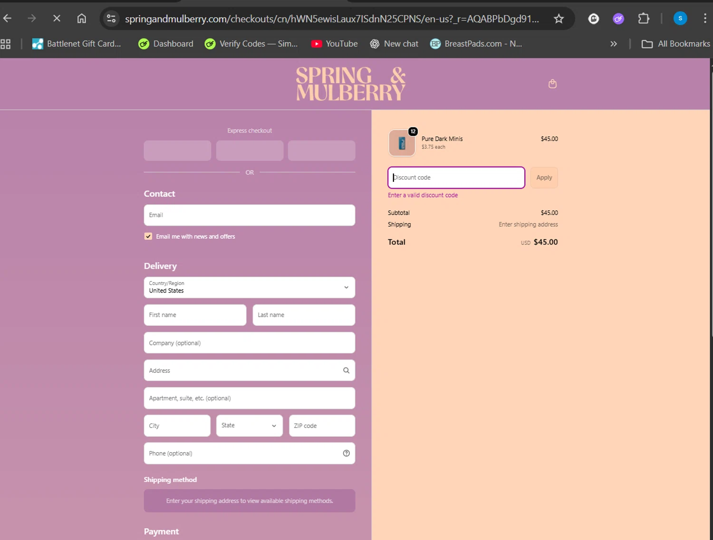Open the Battlenet Gift Card bookmark

point(77,44)
